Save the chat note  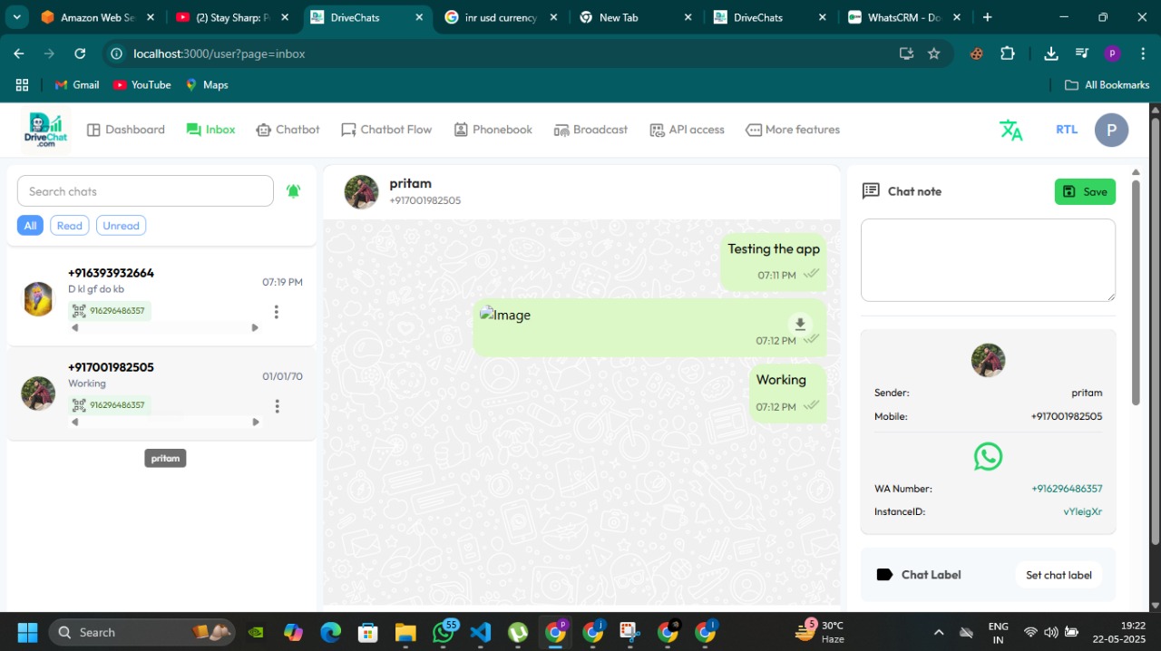point(1085,191)
